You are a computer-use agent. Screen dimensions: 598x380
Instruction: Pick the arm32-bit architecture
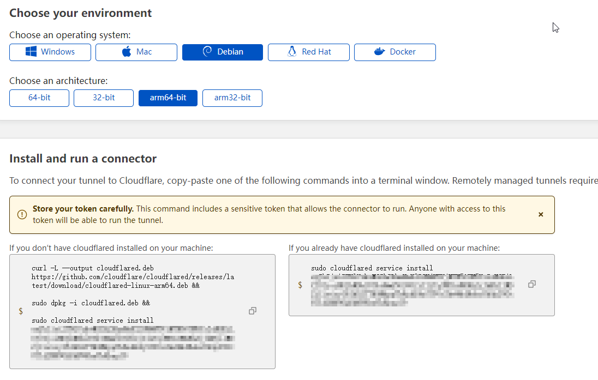[x=232, y=98]
